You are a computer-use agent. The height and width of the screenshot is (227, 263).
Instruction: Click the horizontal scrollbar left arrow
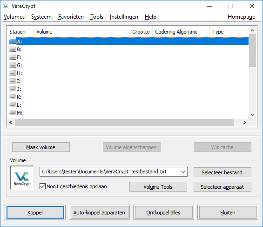[11, 122]
